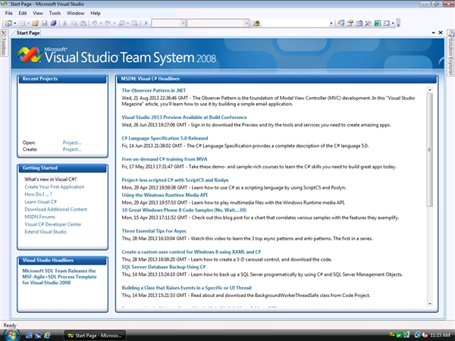
Task: Open the Toolbox hammer-and-wrench toolbar icon
Action: (369, 23)
